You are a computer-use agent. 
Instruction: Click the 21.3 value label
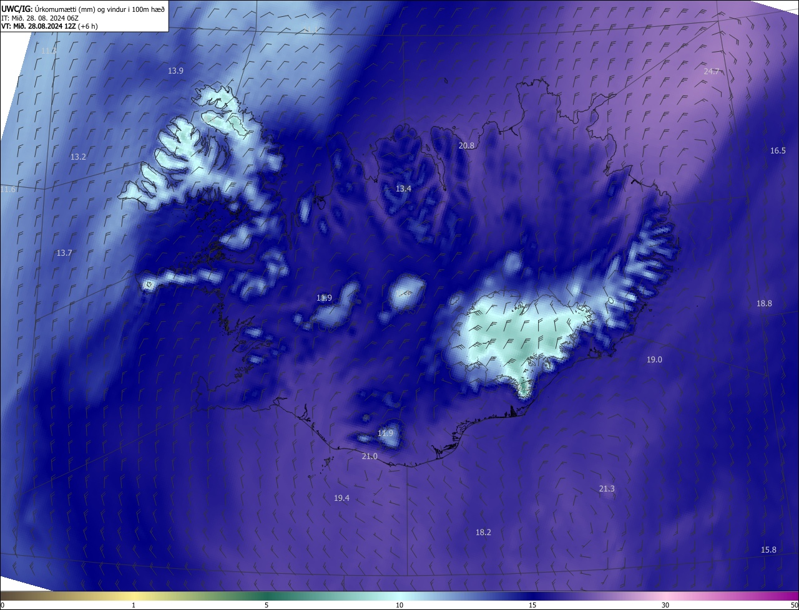(x=607, y=489)
